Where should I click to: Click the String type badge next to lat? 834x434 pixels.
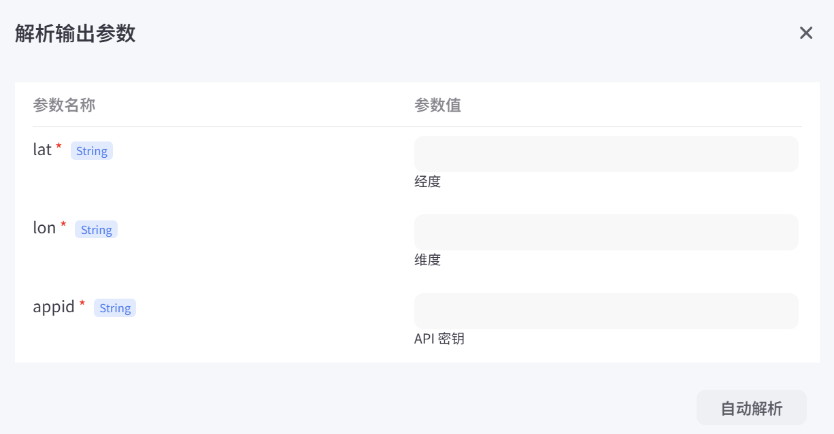pos(91,150)
